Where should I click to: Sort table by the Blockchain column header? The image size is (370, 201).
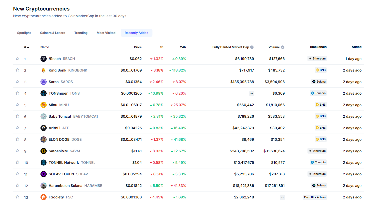(318, 47)
